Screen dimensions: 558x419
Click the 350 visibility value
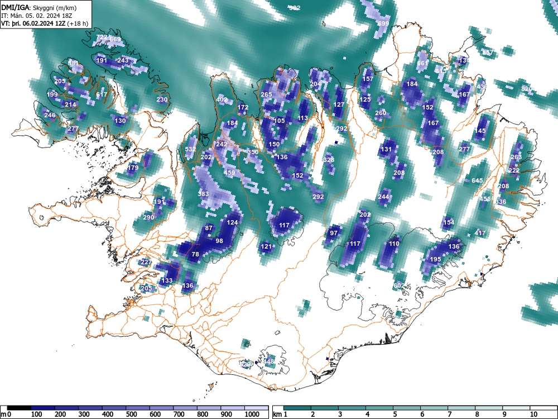pyautogui.click(x=253, y=152)
